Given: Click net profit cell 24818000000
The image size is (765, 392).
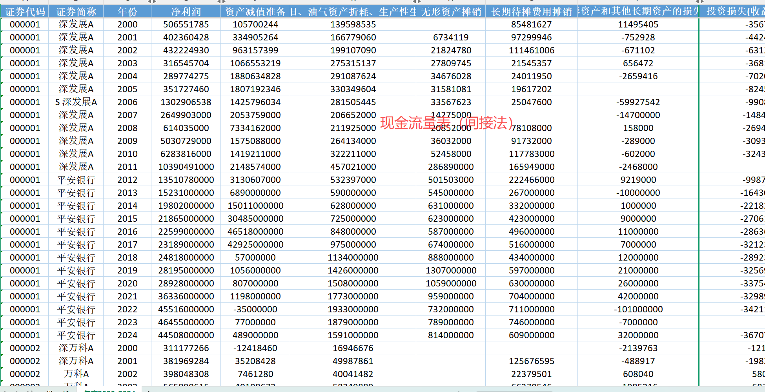Looking at the screenshot, I should (186, 257).
